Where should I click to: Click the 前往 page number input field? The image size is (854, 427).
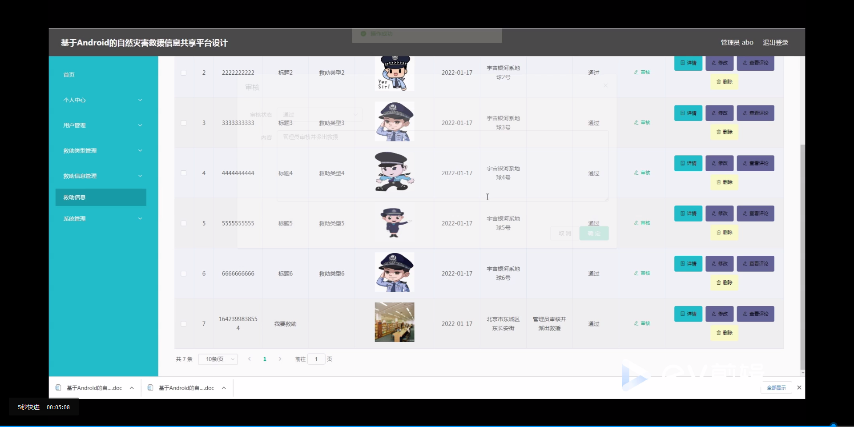(x=316, y=359)
